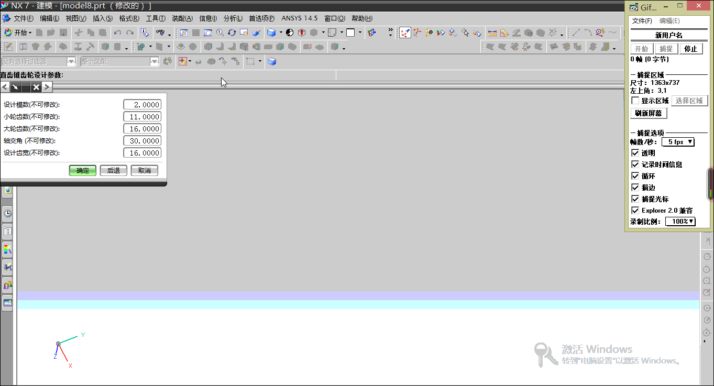Open the 录制比例 100% dropdown
The width and height of the screenshot is (714, 386).
[x=680, y=222]
